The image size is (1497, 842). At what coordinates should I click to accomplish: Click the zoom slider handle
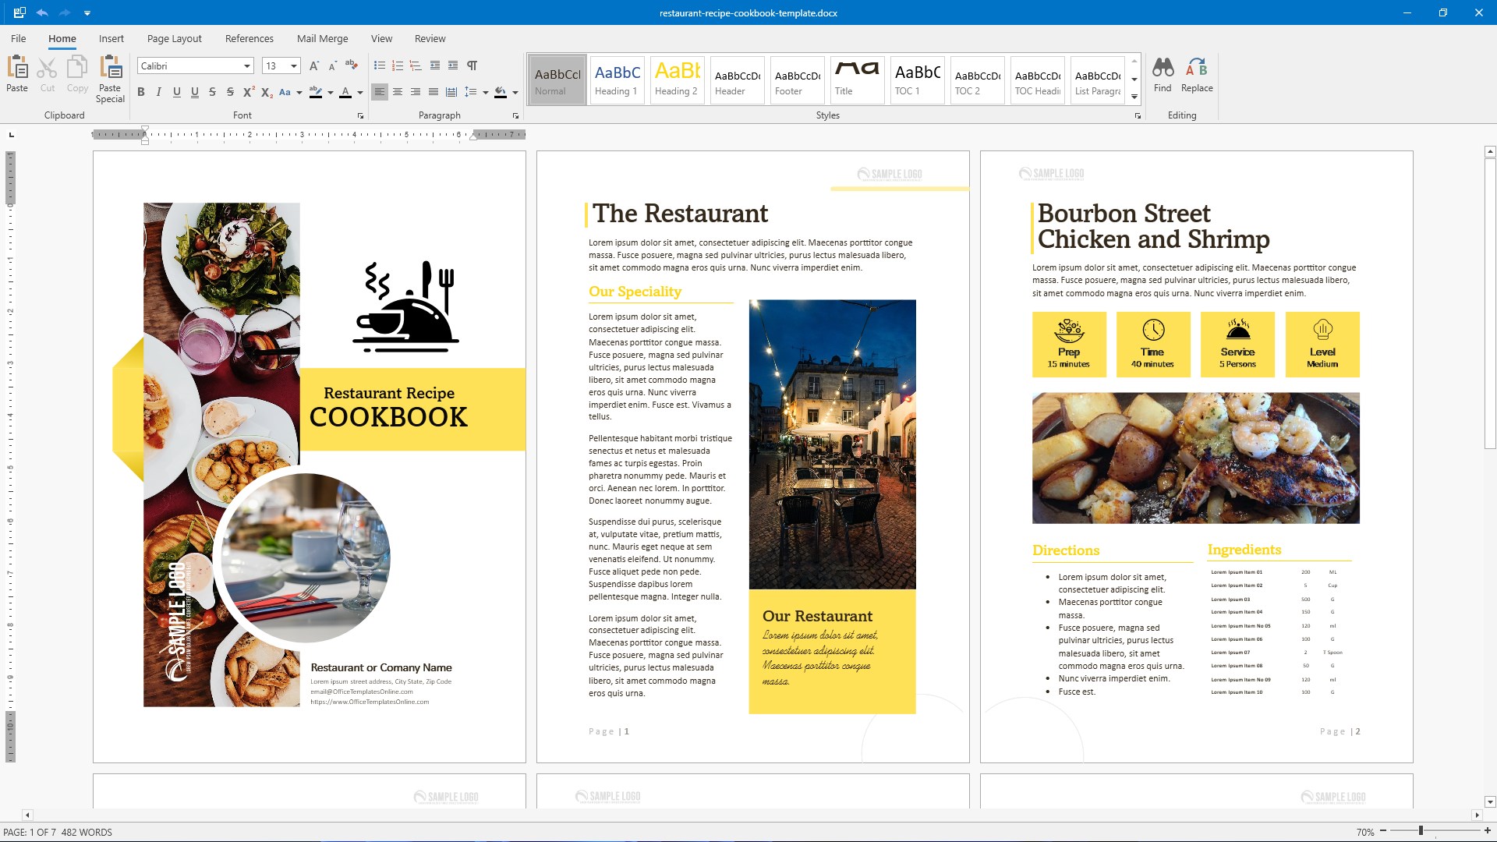coord(1421,831)
